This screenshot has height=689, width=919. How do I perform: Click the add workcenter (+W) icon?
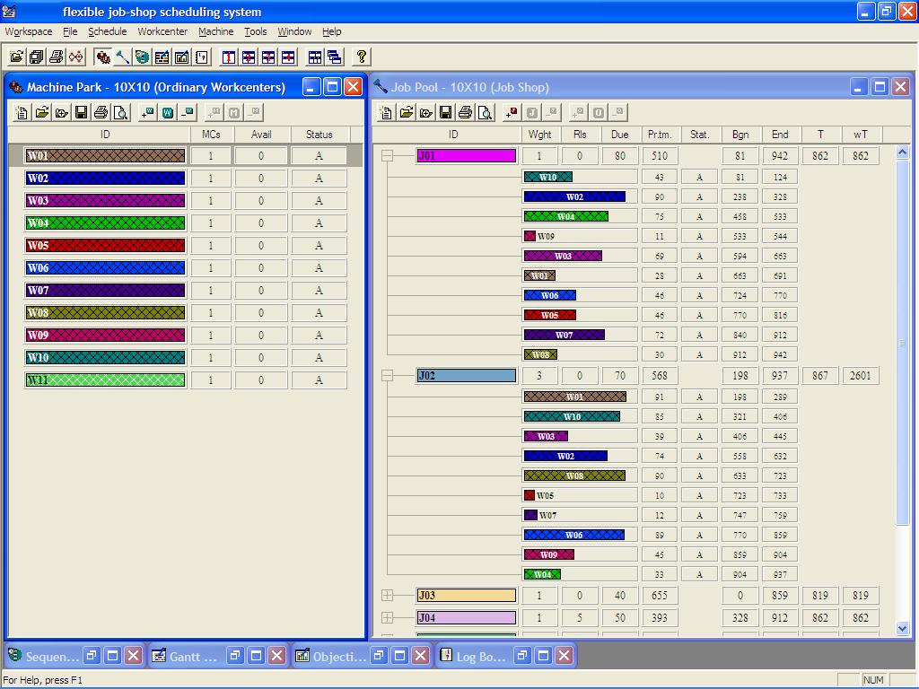click(147, 112)
